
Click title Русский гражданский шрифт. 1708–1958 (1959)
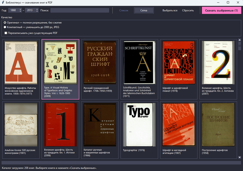tap(98, 89)
